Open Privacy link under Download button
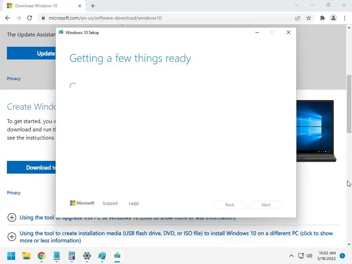 pos(14,192)
